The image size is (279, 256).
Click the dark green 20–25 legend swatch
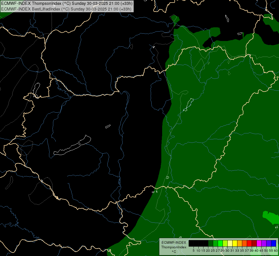pos(211,243)
